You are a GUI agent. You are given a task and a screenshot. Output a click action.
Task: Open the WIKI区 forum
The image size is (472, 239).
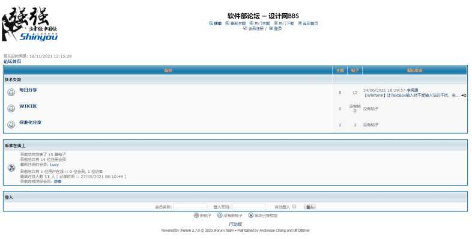click(x=28, y=106)
